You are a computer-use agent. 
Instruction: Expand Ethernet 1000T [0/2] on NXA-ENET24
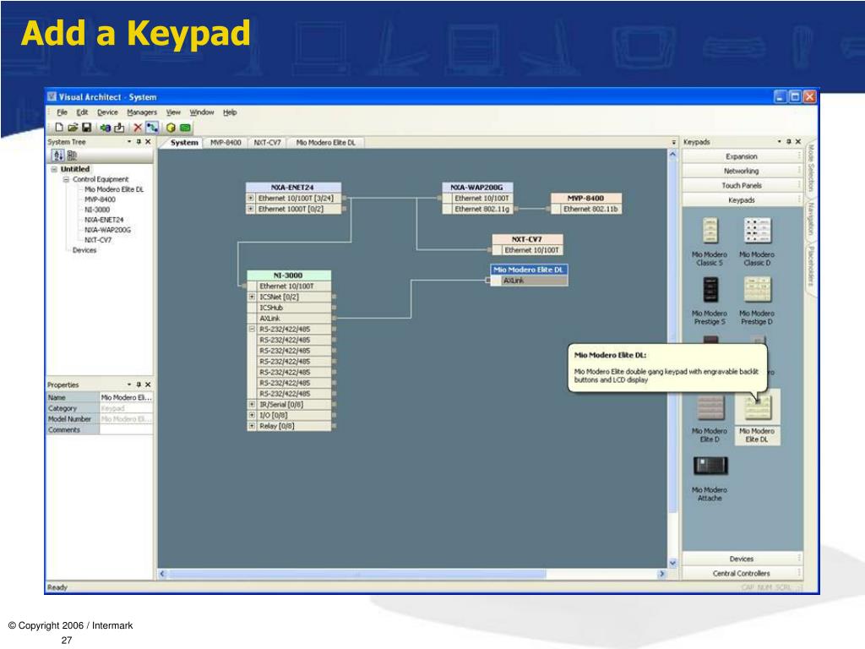coord(251,209)
